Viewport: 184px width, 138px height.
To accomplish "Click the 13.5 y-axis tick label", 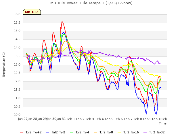I will click(x=17, y=56).
